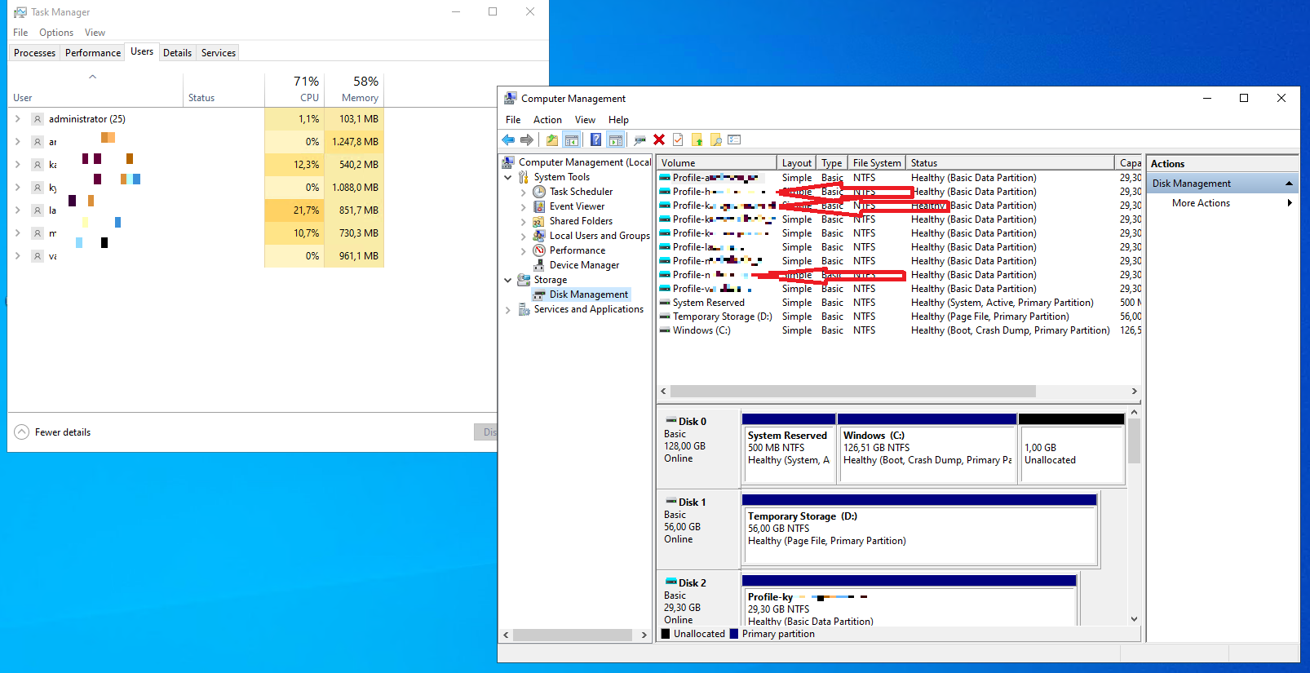Click the Properties checkmark page toolbar icon

pos(678,140)
